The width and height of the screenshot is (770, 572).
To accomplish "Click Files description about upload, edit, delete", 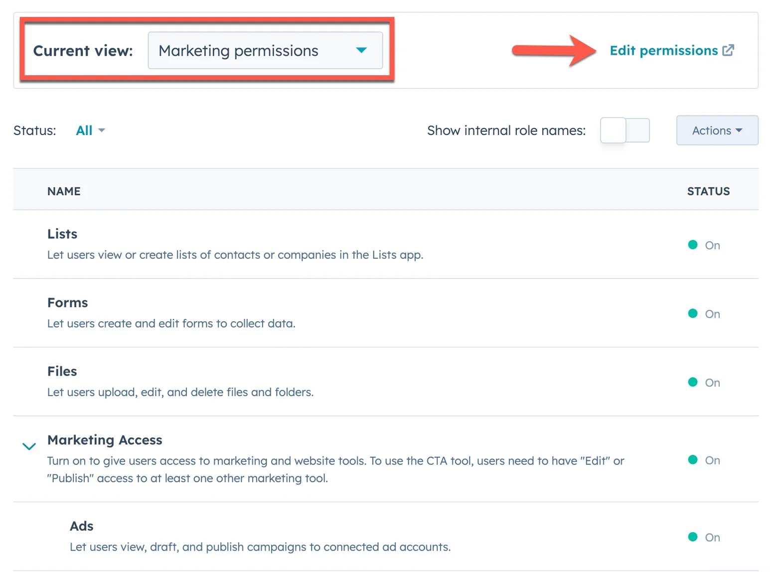I will (x=180, y=393).
